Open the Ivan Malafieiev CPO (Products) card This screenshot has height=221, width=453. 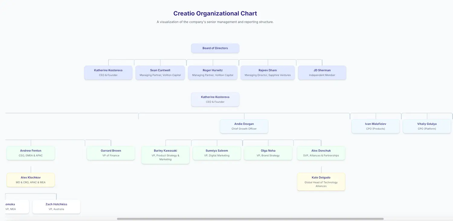[375, 126]
